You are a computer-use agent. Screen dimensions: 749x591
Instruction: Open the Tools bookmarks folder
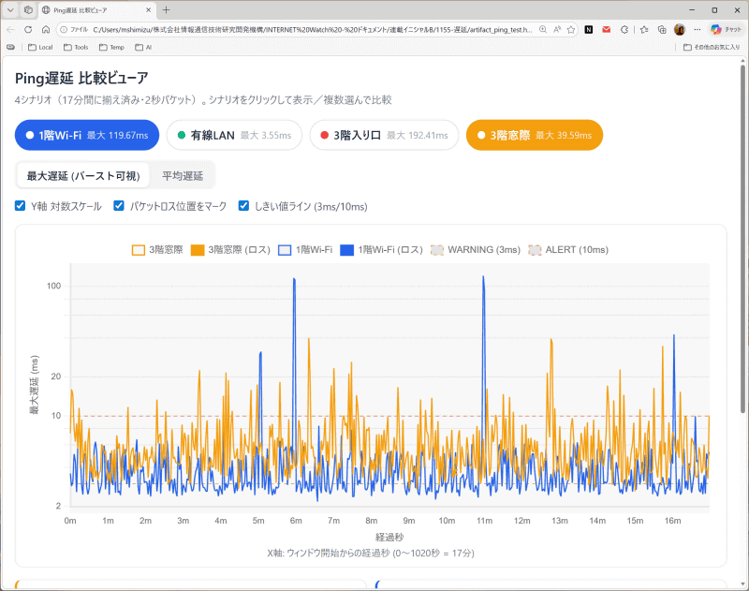[76, 48]
